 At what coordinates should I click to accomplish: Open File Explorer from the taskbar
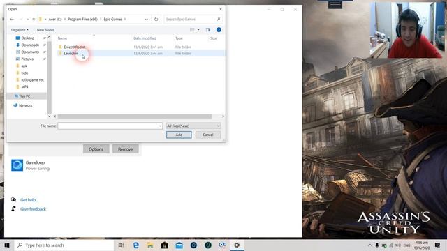150,245
